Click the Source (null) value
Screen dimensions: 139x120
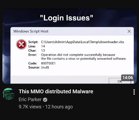pos(45,67)
